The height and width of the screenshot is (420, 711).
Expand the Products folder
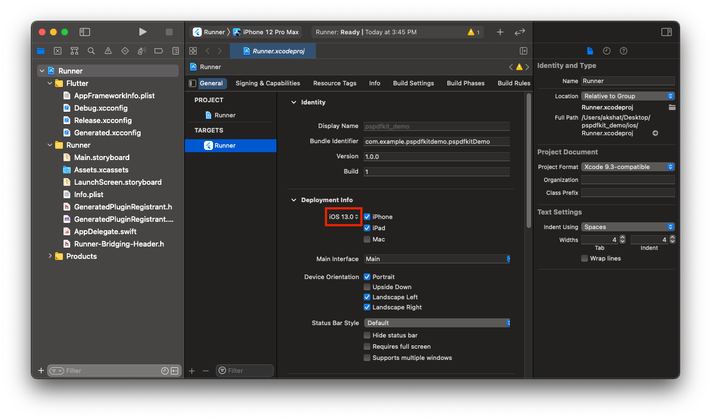pyautogui.click(x=51, y=256)
